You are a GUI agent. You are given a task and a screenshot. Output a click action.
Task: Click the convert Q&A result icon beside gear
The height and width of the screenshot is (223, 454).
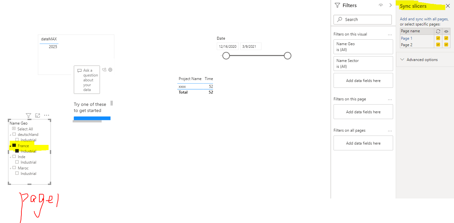[104, 69]
